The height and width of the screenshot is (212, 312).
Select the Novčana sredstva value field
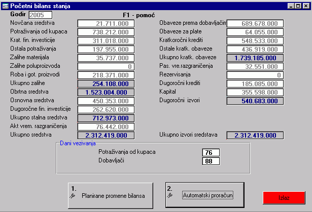[106, 23]
